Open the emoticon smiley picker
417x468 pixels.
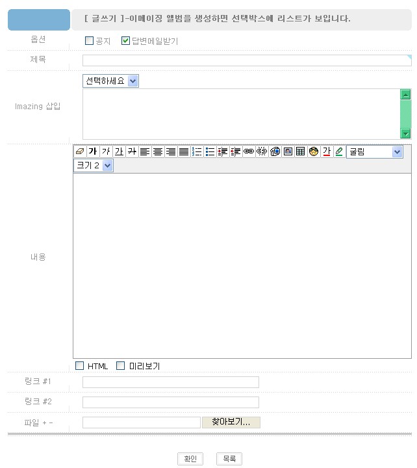(x=314, y=151)
